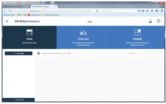This screenshot has height=104, width=166.
Task: Open the downloads arrow icon
Action: pyautogui.click(x=147, y=11)
